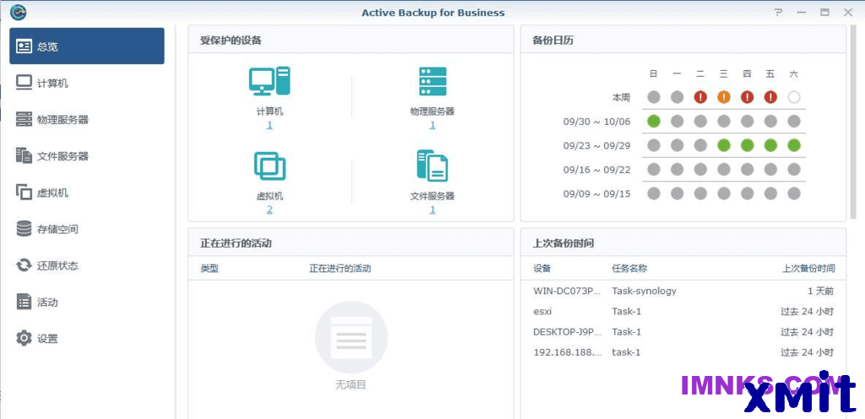This screenshot has width=865, height=419.
Task: Select 文件服务器 in the sidebar
Action: tap(87, 156)
